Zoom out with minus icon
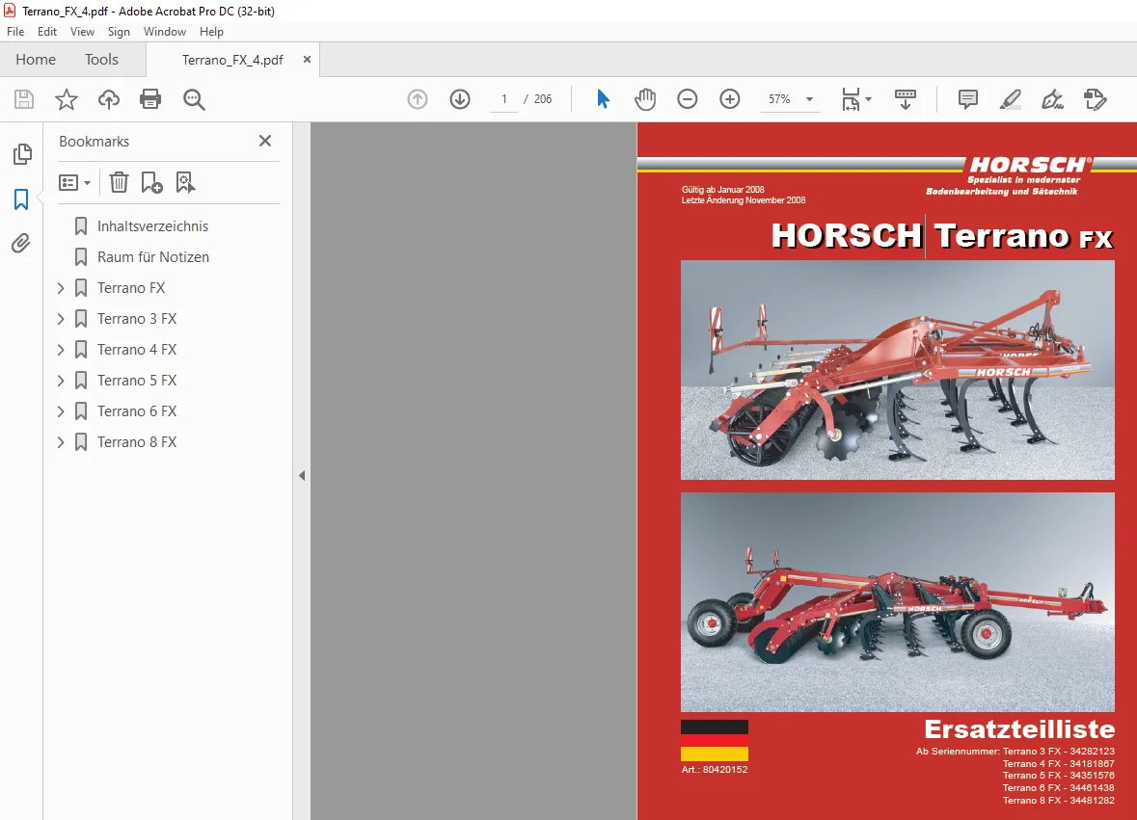Viewport: 1137px width, 820px height. point(687,99)
